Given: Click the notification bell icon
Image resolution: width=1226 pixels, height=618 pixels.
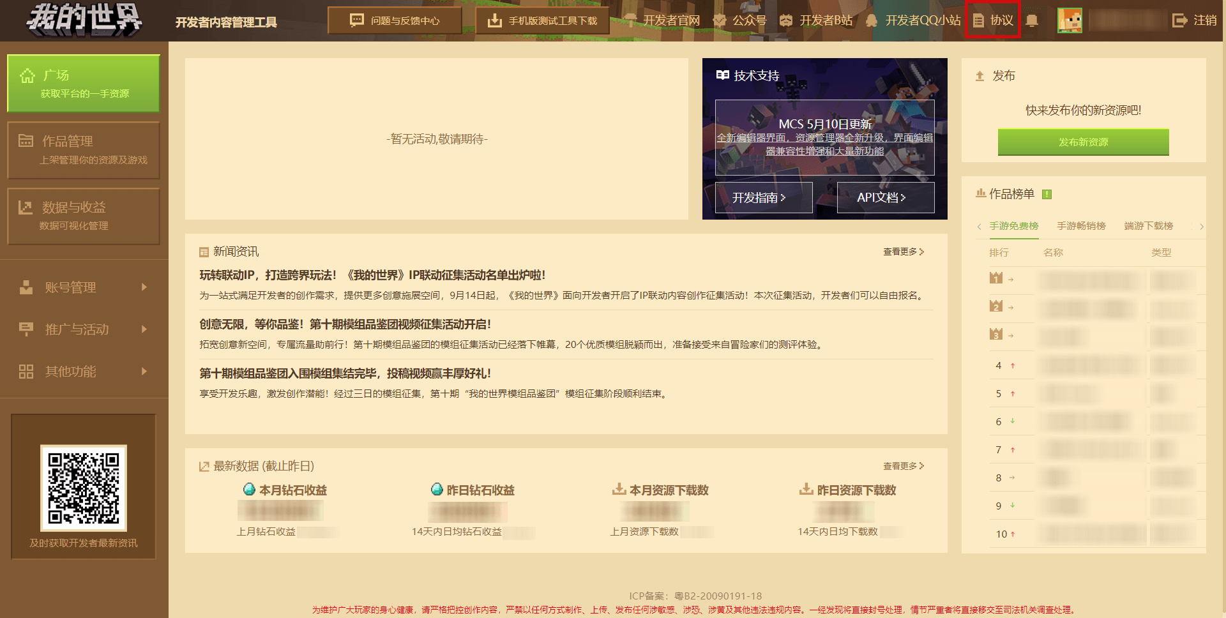Looking at the screenshot, I should (1031, 20).
